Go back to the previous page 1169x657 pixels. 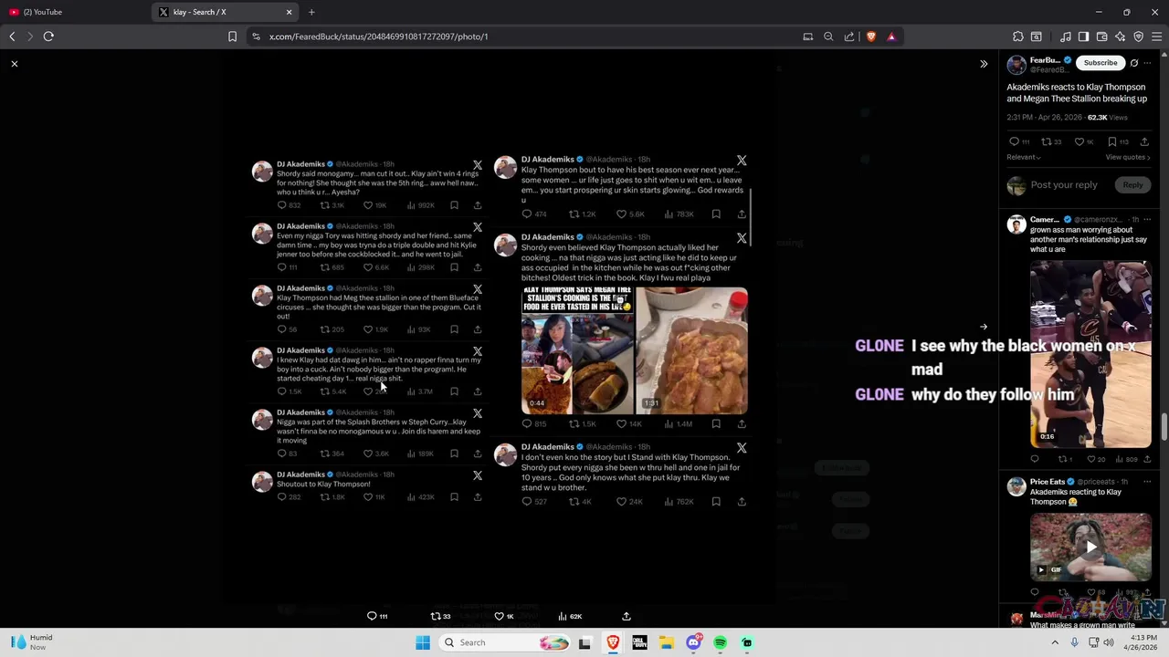(12, 36)
